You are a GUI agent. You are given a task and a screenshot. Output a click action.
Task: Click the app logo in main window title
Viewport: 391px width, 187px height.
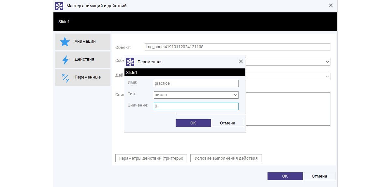[x=59, y=6]
